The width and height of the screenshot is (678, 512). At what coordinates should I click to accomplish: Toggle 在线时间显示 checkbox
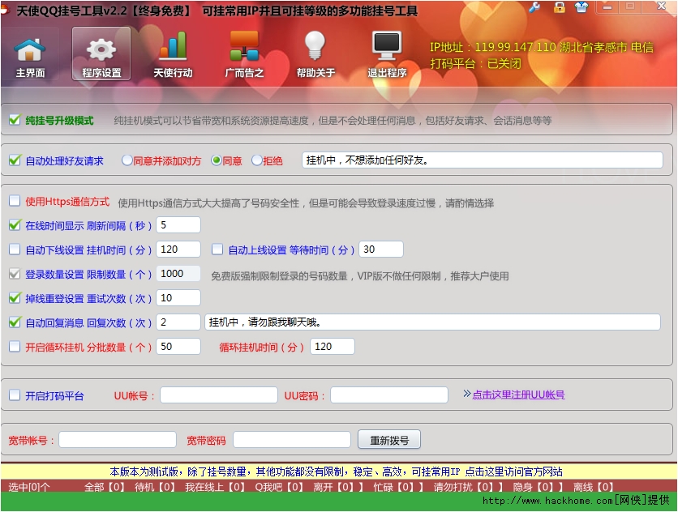point(15,225)
